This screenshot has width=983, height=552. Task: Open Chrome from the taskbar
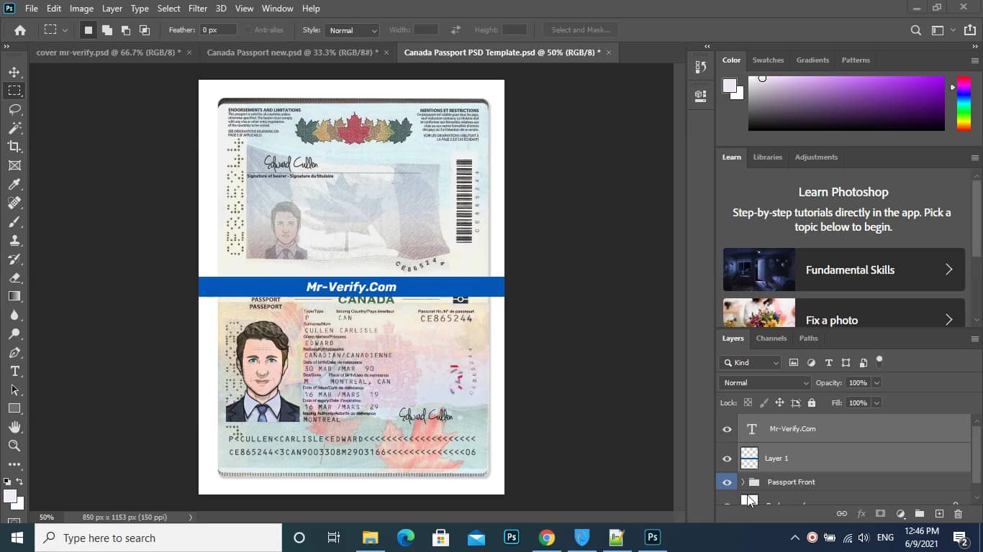[x=547, y=538]
